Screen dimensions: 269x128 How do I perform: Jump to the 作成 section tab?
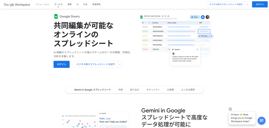(x=120, y=90)
